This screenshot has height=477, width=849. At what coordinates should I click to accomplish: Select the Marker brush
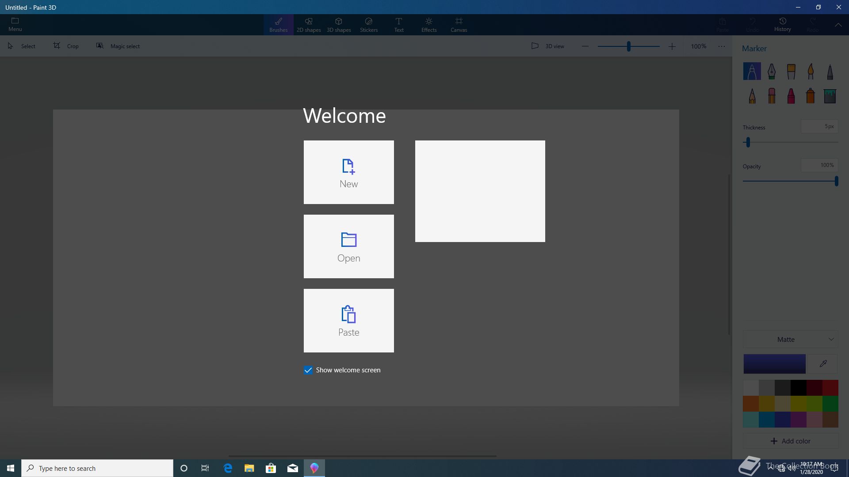click(x=752, y=71)
